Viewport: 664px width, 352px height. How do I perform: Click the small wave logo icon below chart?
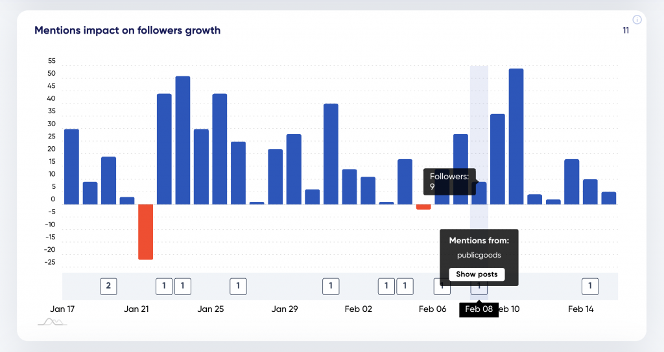[x=53, y=322]
